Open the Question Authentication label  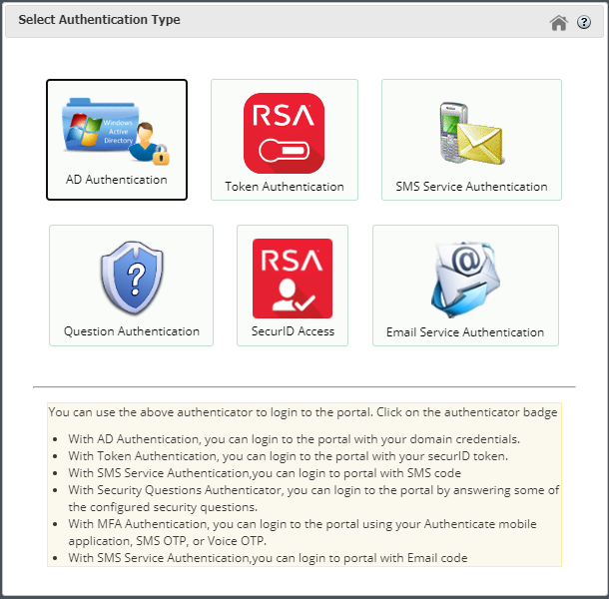click(x=132, y=331)
